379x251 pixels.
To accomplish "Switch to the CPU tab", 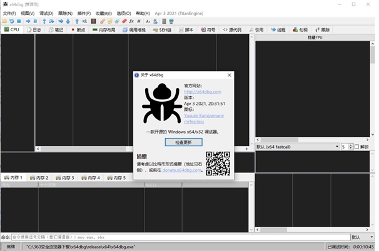I will point(12,29).
